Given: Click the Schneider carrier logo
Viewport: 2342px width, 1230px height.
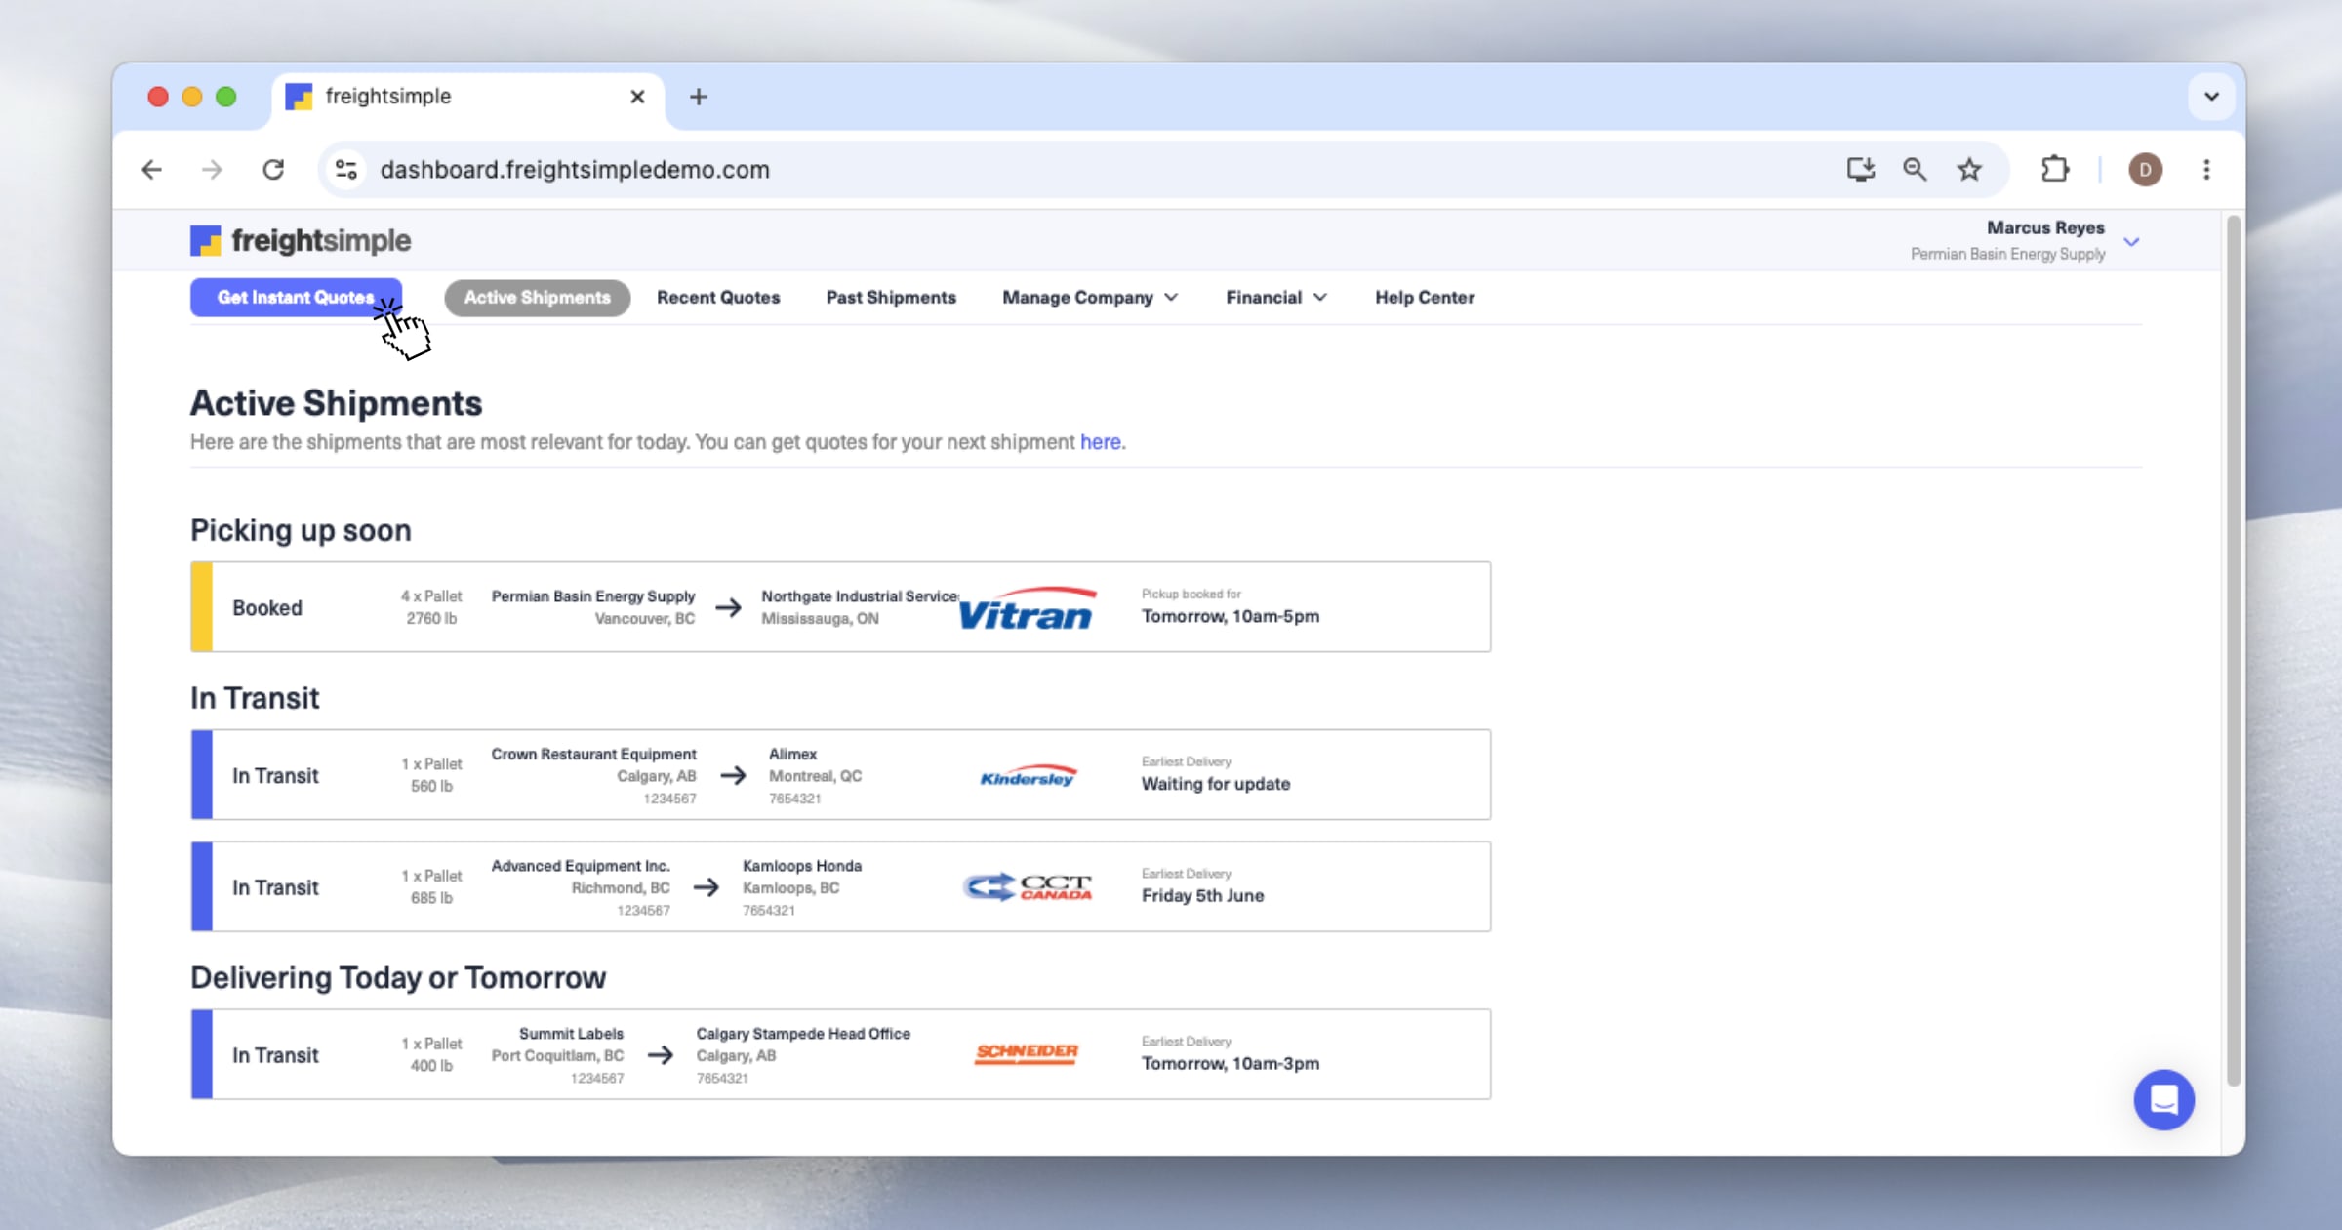Looking at the screenshot, I should point(1027,1054).
